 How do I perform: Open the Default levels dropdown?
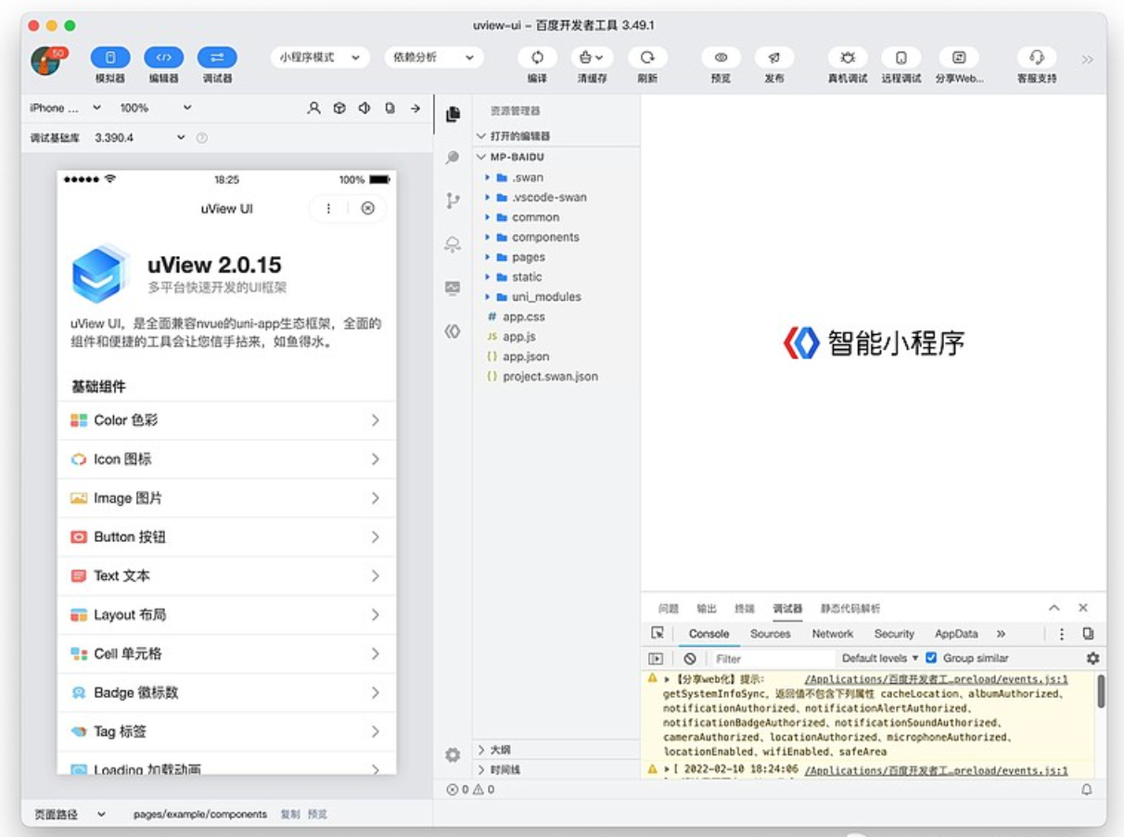coord(880,659)
